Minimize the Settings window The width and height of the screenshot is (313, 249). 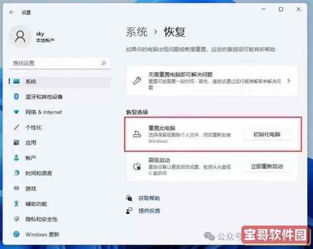coord(263,9)
